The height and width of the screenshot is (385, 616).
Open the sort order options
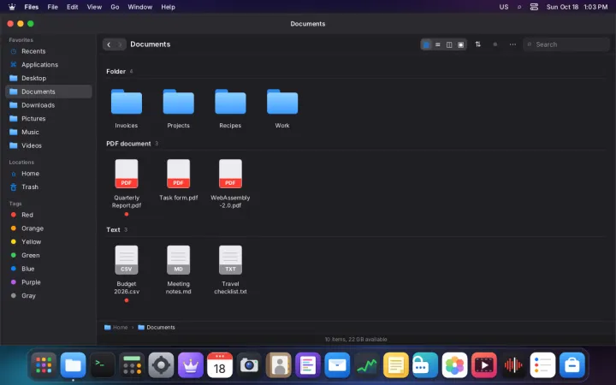click(x=477, y=44)
